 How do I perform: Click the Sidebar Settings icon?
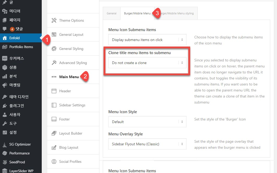tap(54, 105)
